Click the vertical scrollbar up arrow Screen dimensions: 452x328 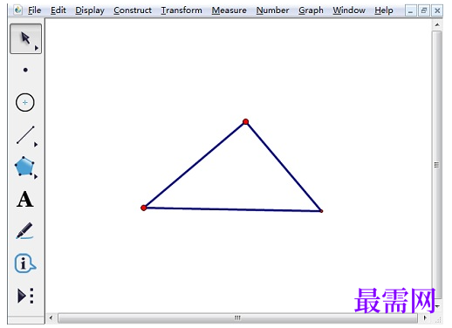[x=437, y=25]
